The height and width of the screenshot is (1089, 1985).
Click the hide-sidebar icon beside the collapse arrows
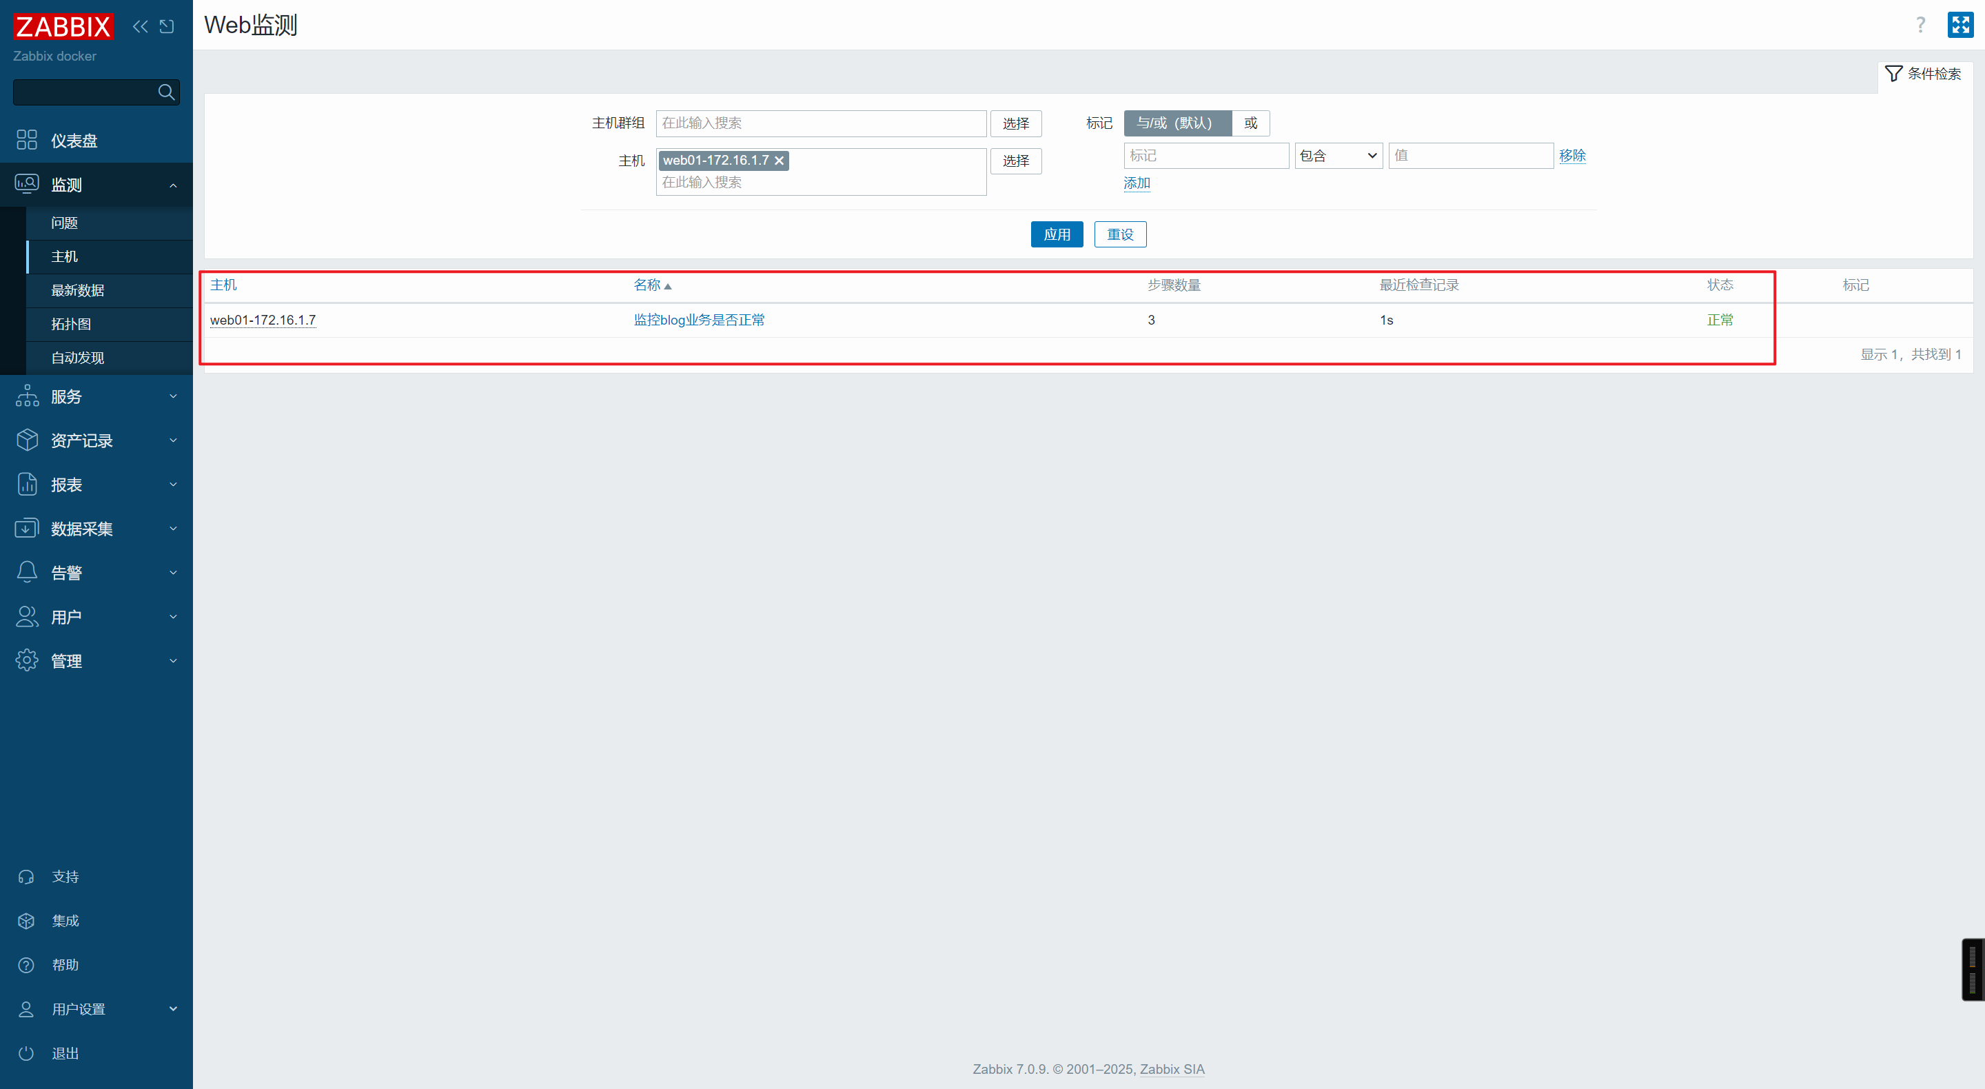[x=166, y=27]
